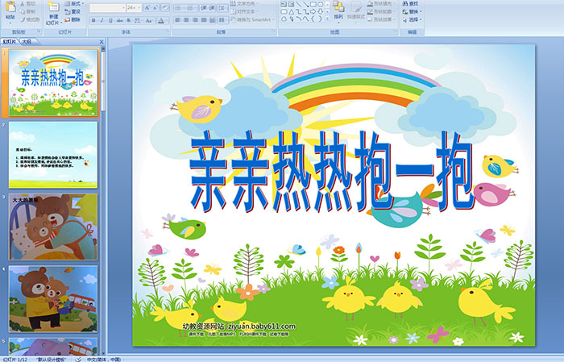Image resolution: width=564 pixels, height=362 pixels.
Task: Toggle align text left
Action: point(177,20)
